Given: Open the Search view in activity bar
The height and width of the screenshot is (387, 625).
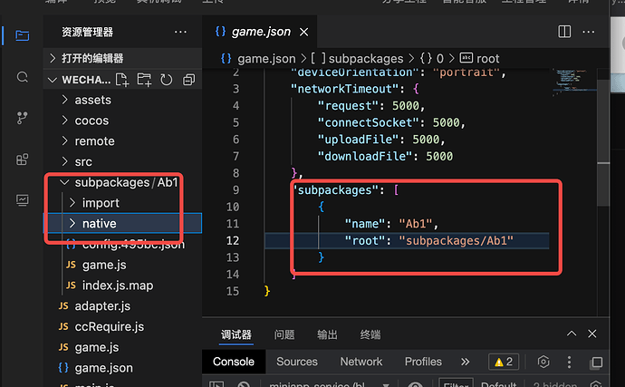Looking at the screenshot, I should pyautogui.click(x=23, y=77).
